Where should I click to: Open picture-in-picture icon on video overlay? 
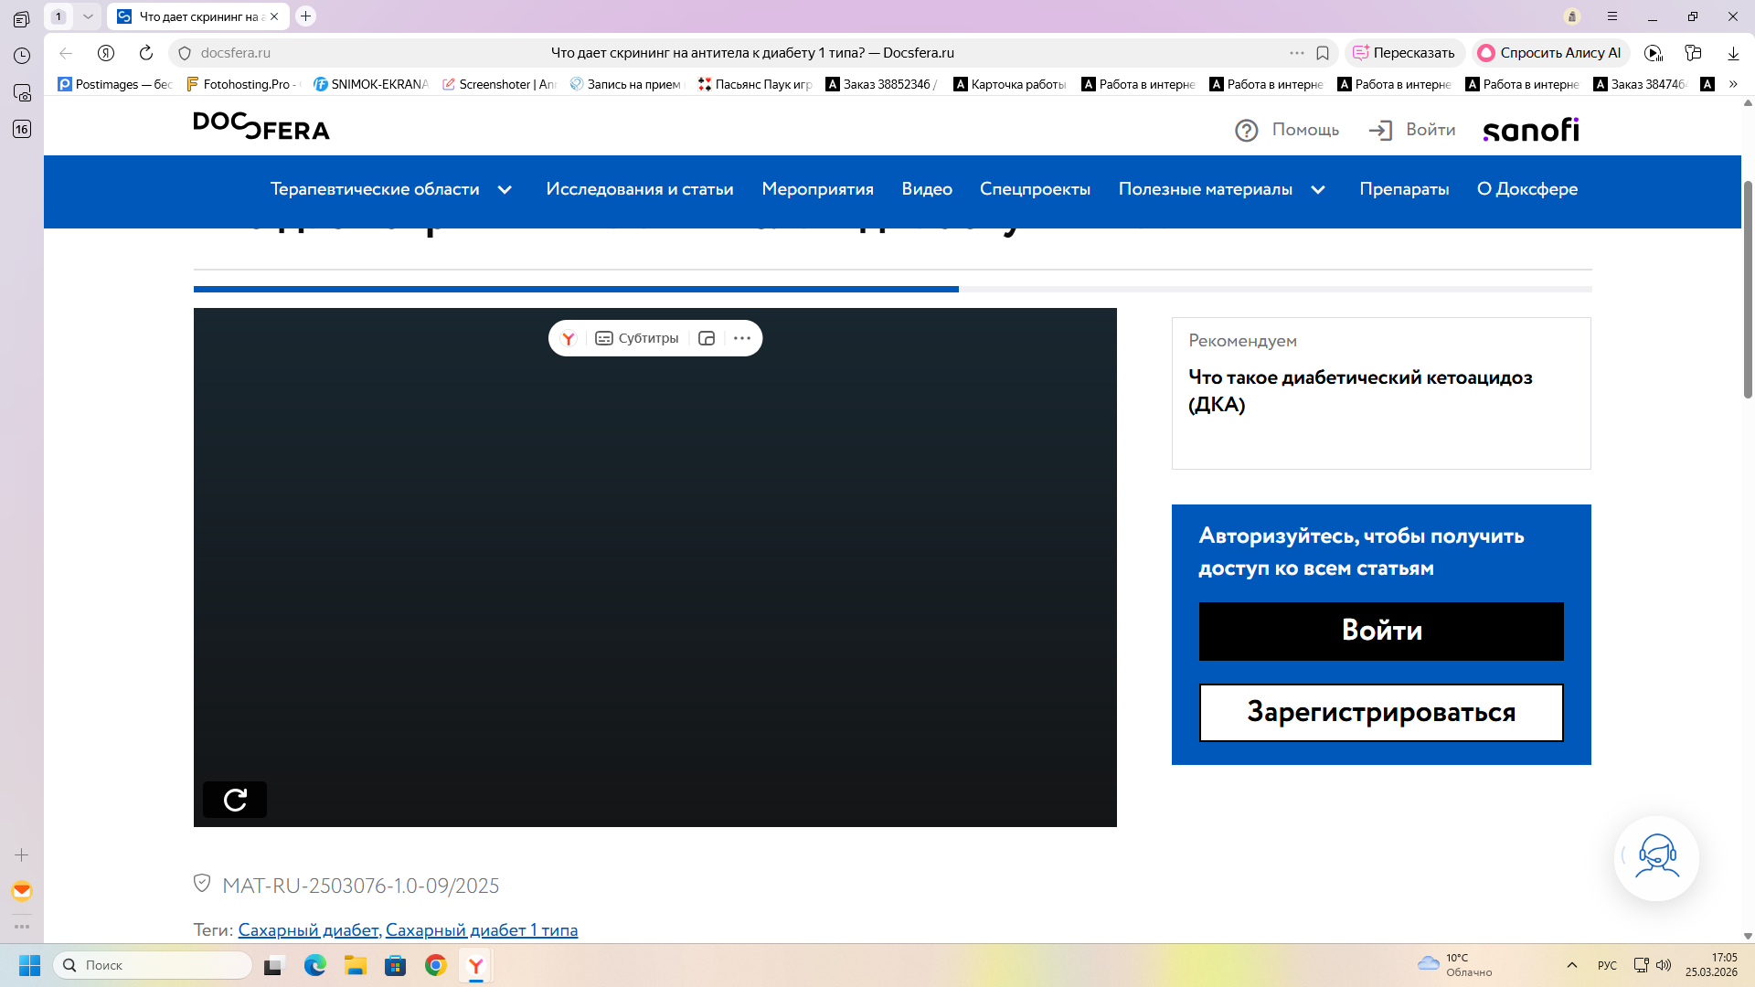tap(707, 338)
